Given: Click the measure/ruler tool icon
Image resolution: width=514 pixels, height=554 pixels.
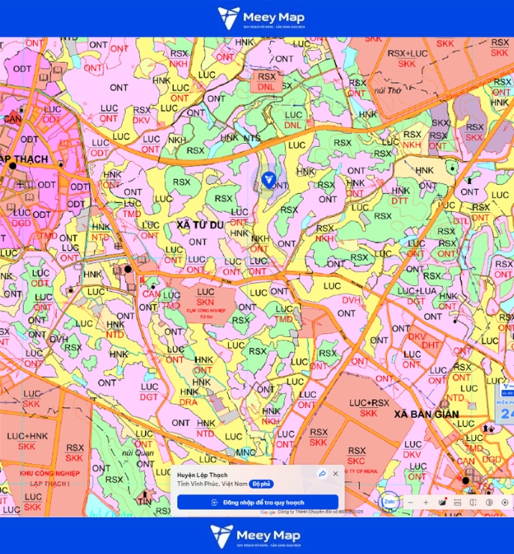Looking at the screenshot, I should coord(458,502).
